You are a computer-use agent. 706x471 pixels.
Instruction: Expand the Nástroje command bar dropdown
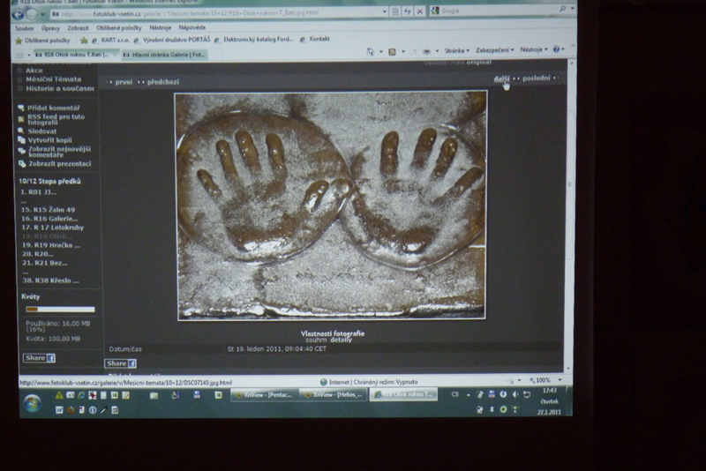pos(533,51)
